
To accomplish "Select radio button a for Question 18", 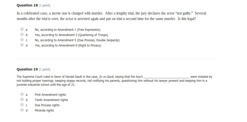I will (x=22, y=29).
